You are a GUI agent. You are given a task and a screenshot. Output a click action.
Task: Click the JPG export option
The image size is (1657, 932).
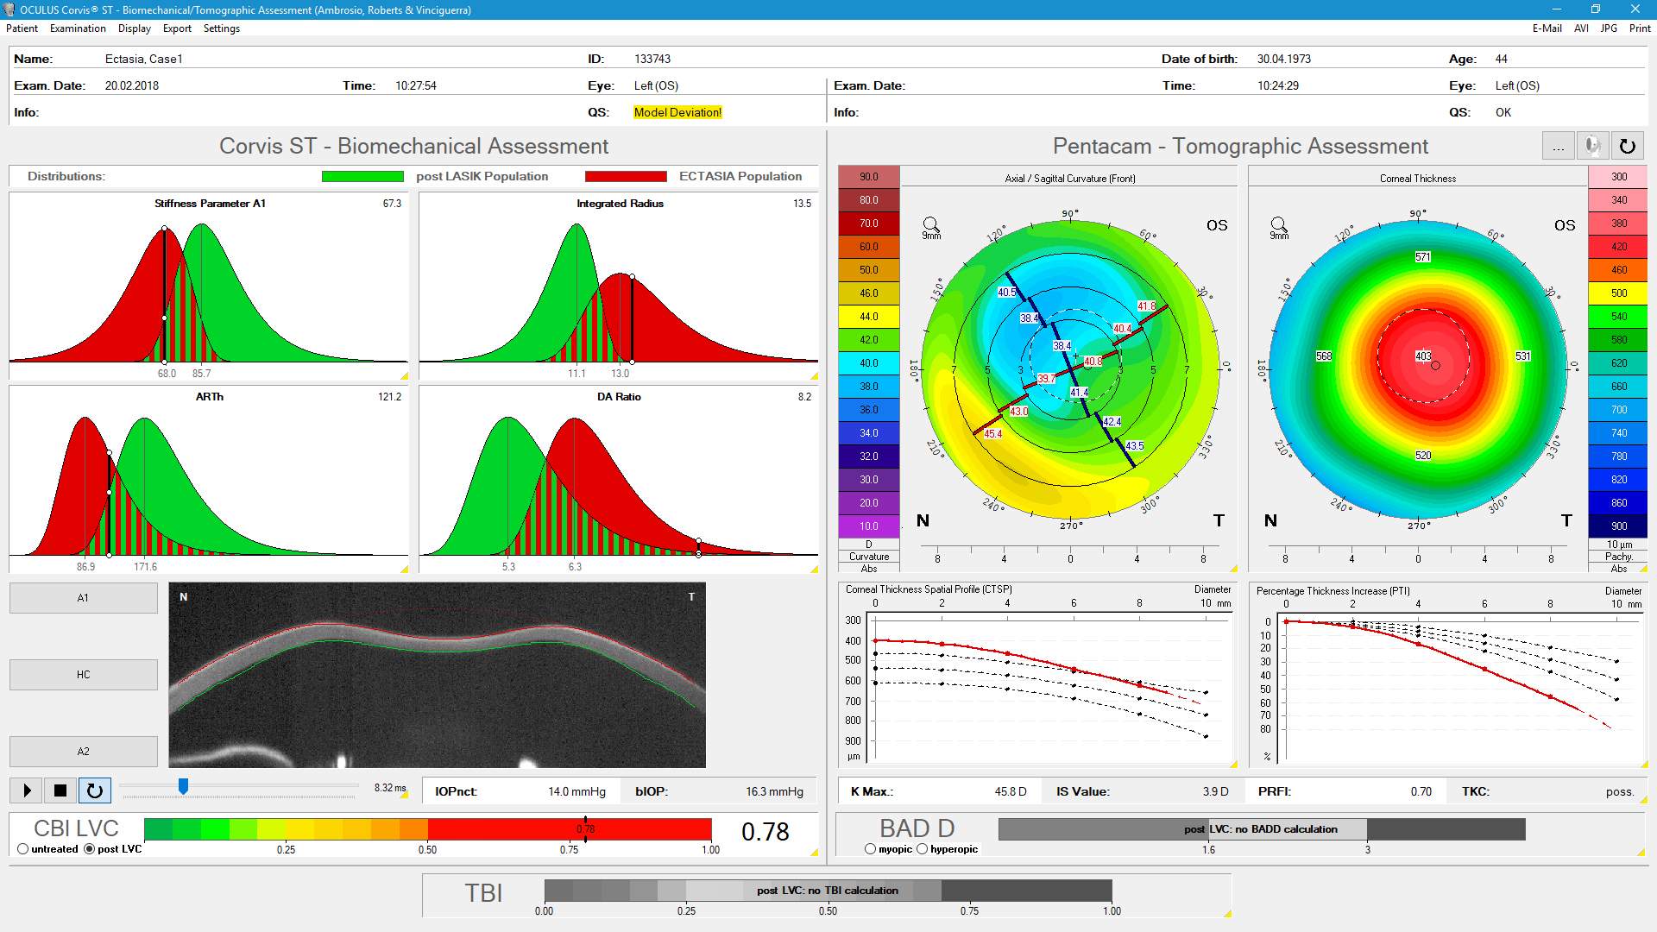[1609, 28]
